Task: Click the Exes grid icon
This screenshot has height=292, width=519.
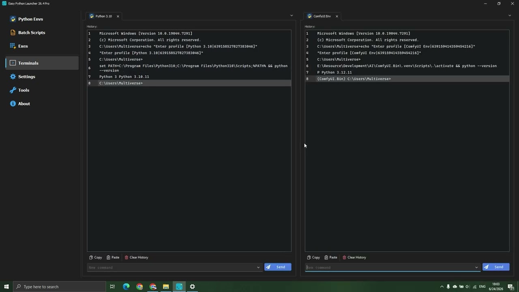Action: click(x=13, y=46)
